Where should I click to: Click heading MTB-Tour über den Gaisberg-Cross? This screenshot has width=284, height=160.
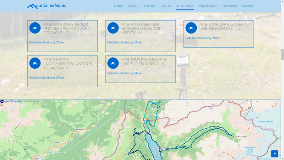pyautogui.click(x=141, y=28)
